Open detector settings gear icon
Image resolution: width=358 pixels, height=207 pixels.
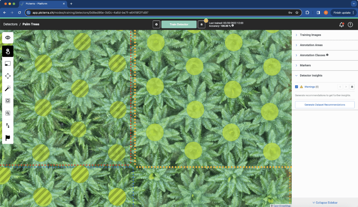click(x=156, y=24)
